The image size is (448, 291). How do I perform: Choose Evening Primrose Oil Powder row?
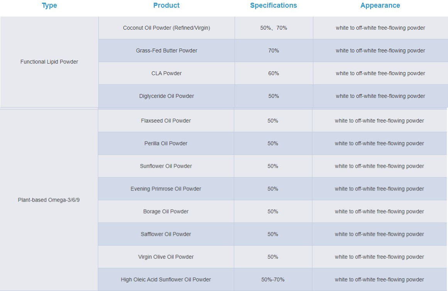coord(166,189)
